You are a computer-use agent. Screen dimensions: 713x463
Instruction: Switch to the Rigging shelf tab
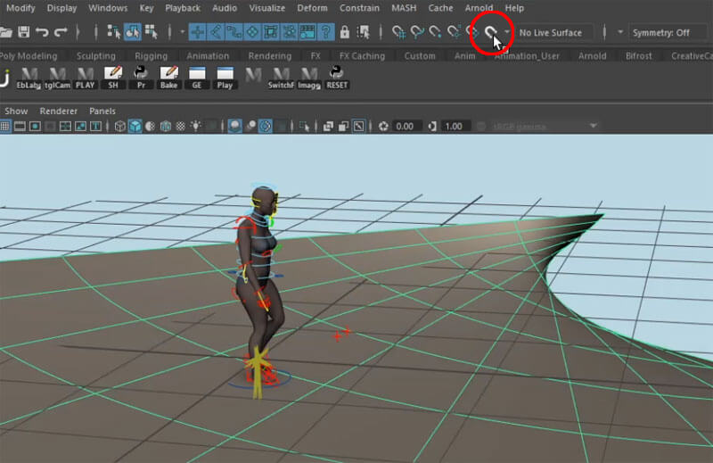click(x=151, y=55)
